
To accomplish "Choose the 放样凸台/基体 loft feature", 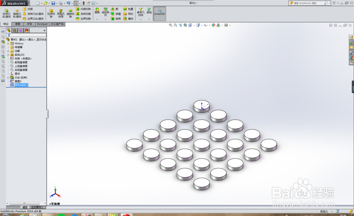I will (x=33, y=14).
